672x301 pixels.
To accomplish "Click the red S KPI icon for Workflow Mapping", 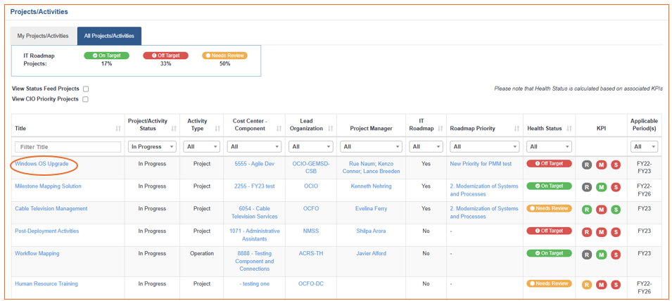I will click(616, 255).
